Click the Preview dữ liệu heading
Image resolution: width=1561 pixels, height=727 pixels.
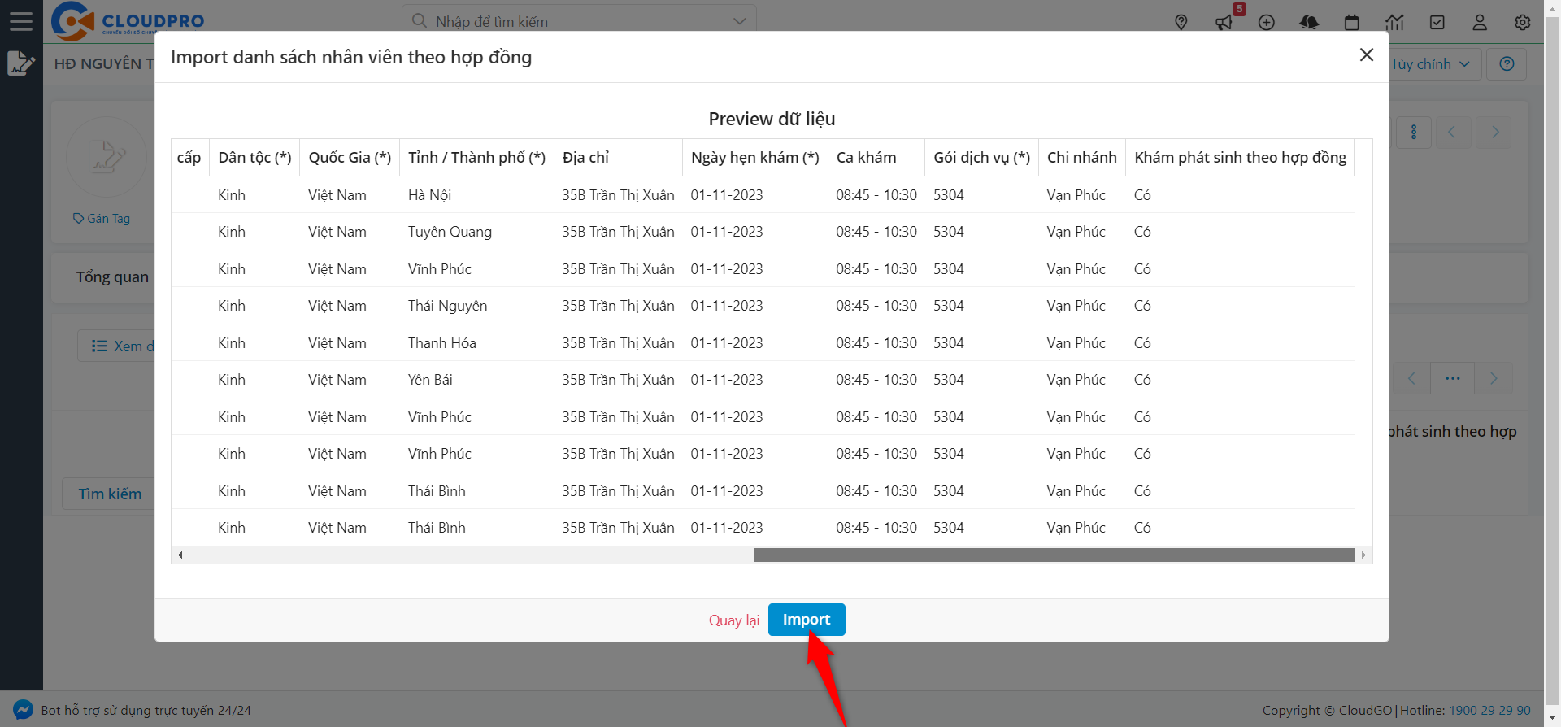(x=772, y=120)
